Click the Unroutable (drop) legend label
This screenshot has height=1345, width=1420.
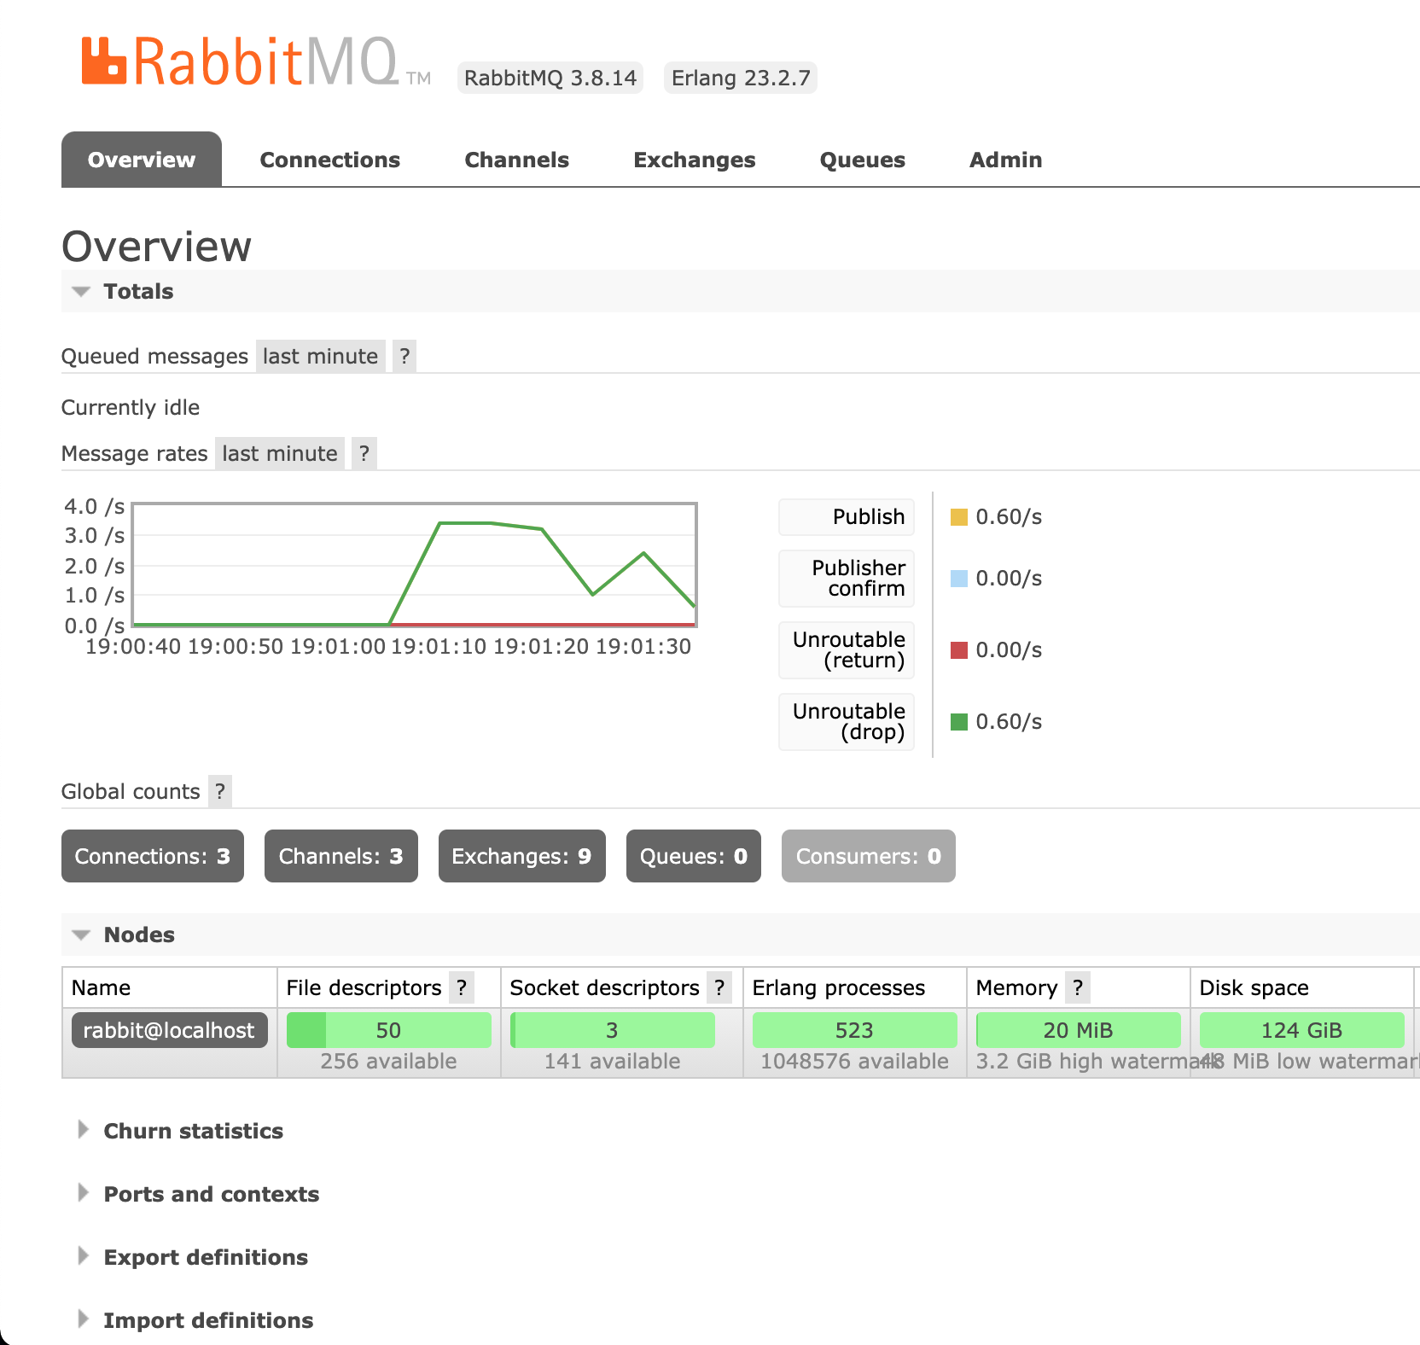847,722
